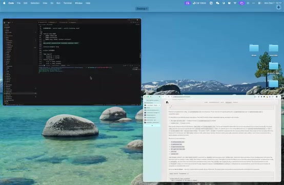The width and height of the screenshot is (284, 185).
Task: Open the Edit menu
Action: point(25,3)
